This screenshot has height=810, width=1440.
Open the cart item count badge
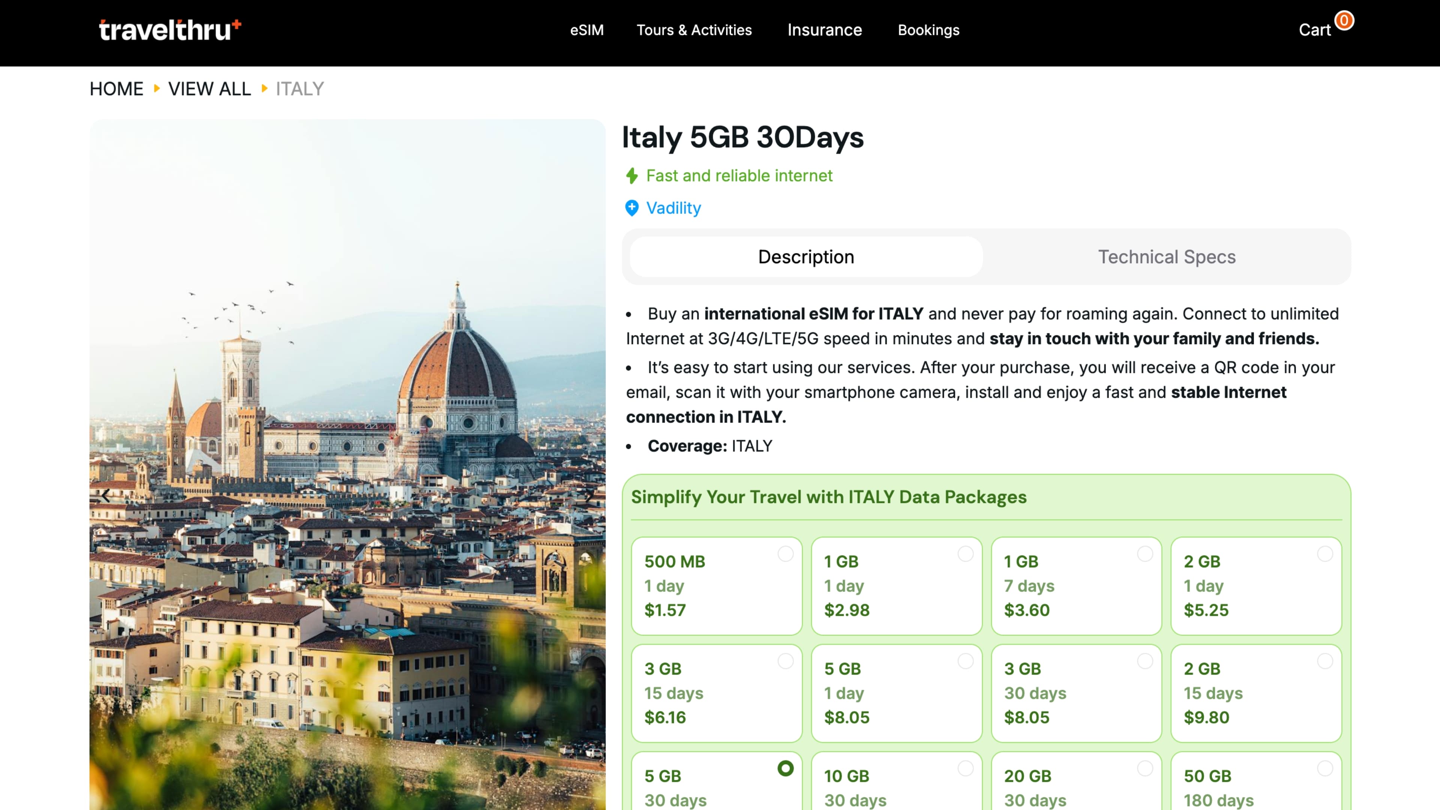click(x=1344, y=21)
